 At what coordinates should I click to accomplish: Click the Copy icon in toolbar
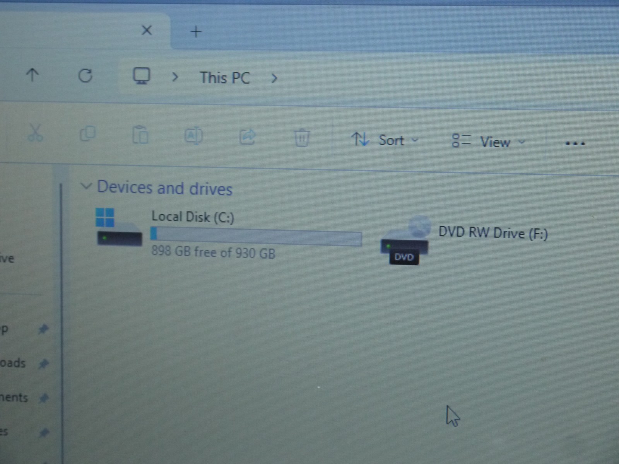pyautogui.click(x=87, y=134)
